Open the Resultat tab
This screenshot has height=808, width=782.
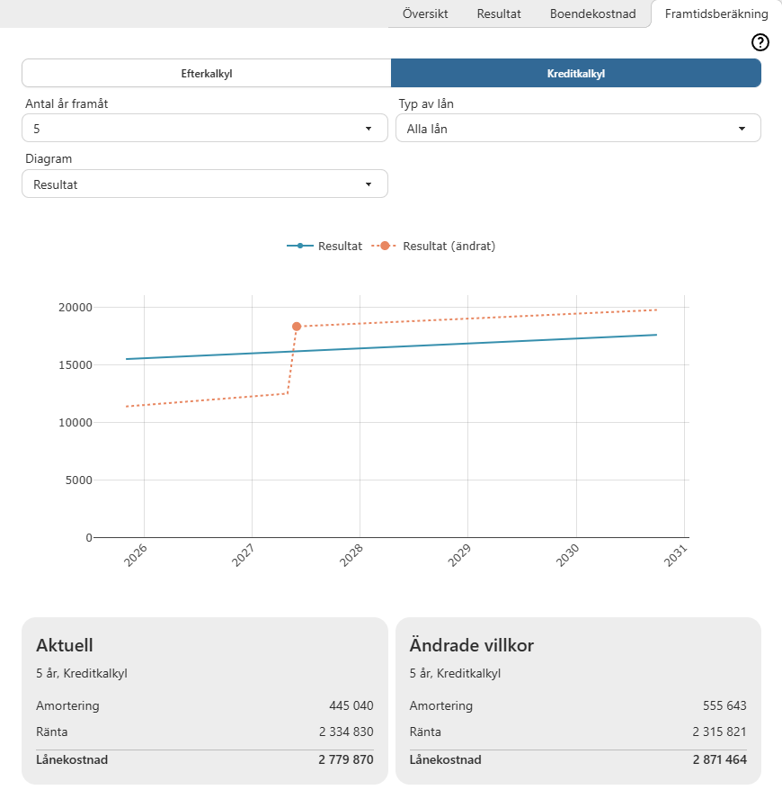tap(499, 14)
